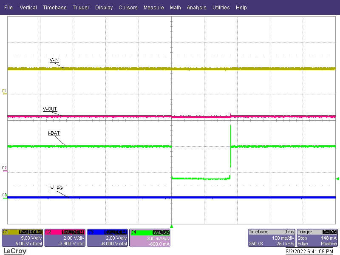Open the Cursors menu
Screen dimensions: 340x255
tap(128, 7)
